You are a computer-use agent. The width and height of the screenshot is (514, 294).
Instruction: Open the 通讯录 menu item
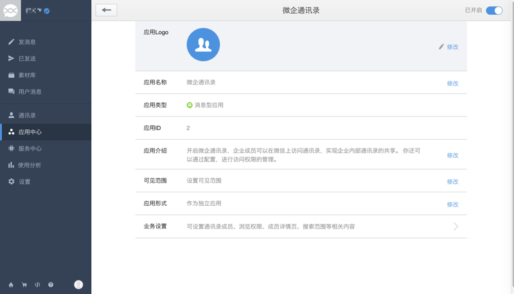click(x=46, y=115)
